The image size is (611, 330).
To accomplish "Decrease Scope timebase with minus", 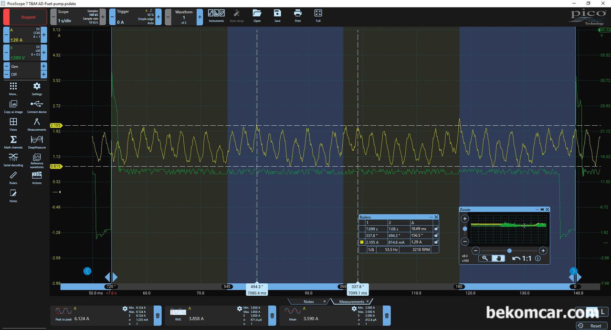I will tap(53, 17).
